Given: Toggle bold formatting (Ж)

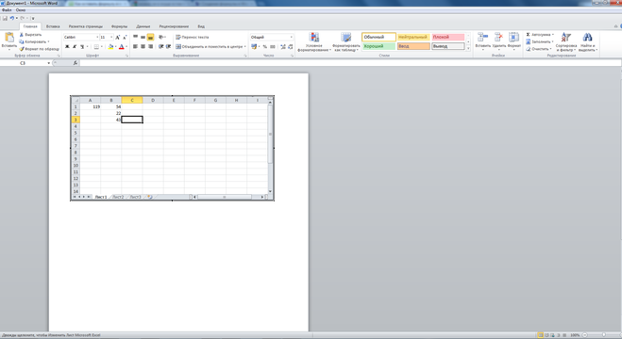Looking at the screenshot, I should 67,47.
